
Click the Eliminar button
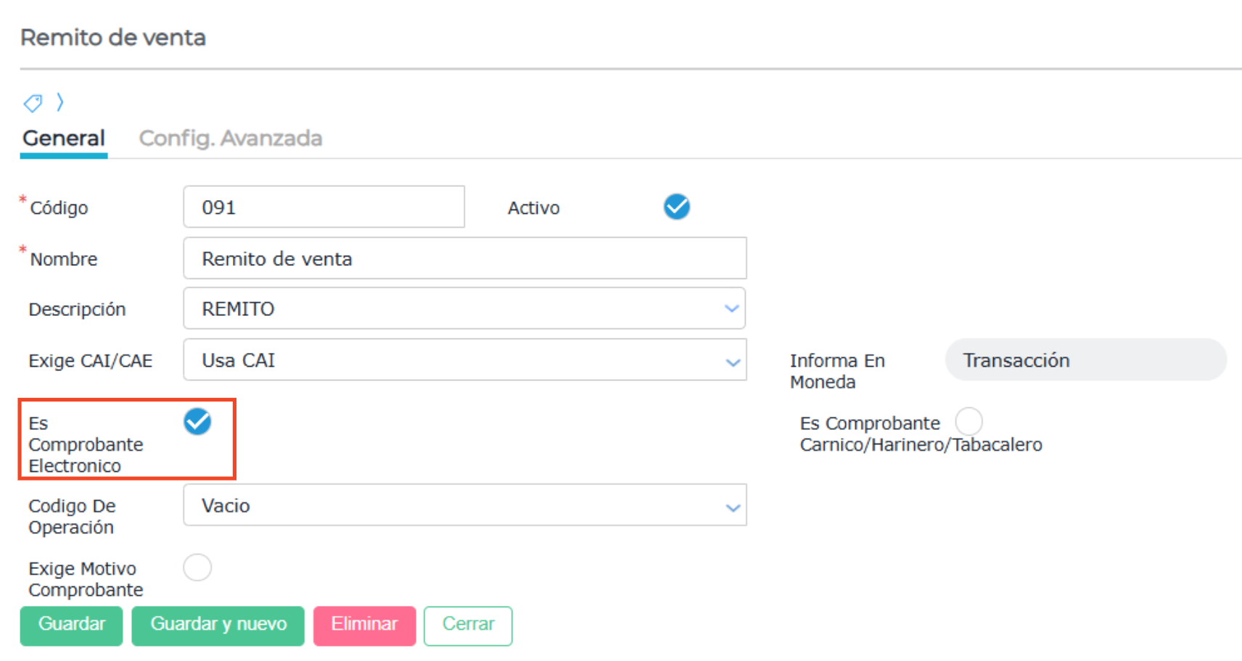click(x=364, y=625)
